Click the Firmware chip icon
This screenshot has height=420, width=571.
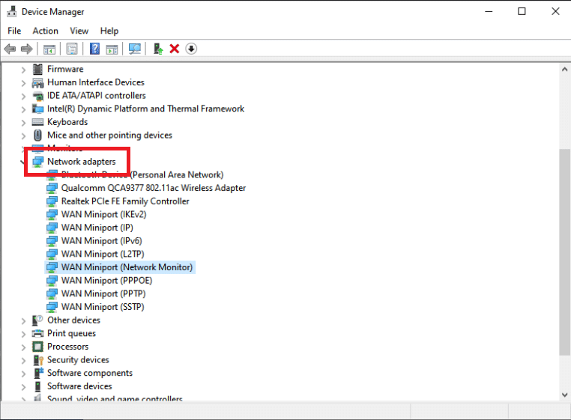pyautogui.click(x=37, y=69)
